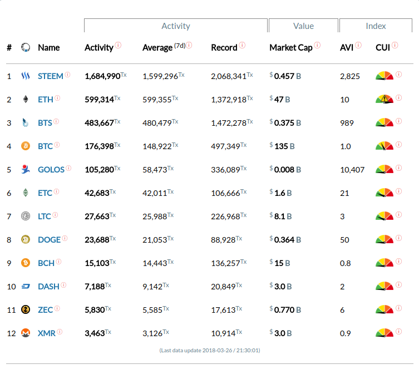Click the info icon beside Average (7d)
The height and width of the screenshot is (374, 419).
tap(189, 45)
